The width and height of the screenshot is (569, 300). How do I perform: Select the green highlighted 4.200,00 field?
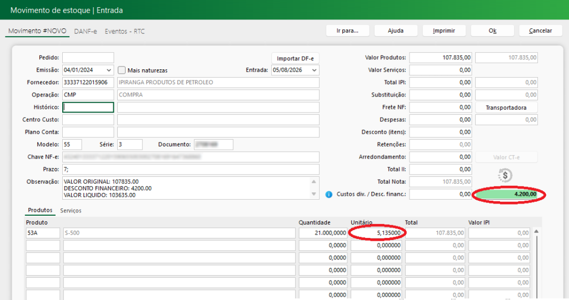click(507, 194)
